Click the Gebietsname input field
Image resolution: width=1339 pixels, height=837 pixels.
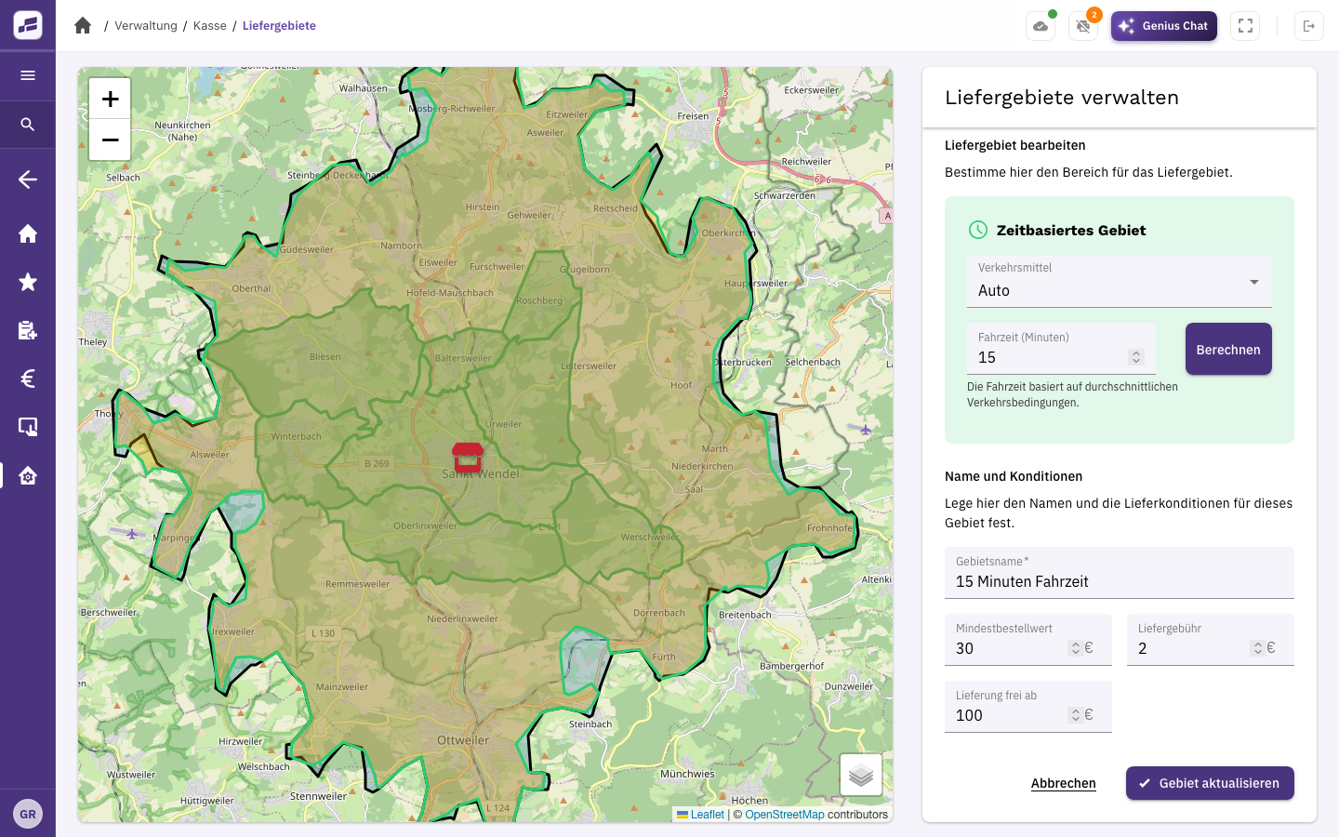1120,573
